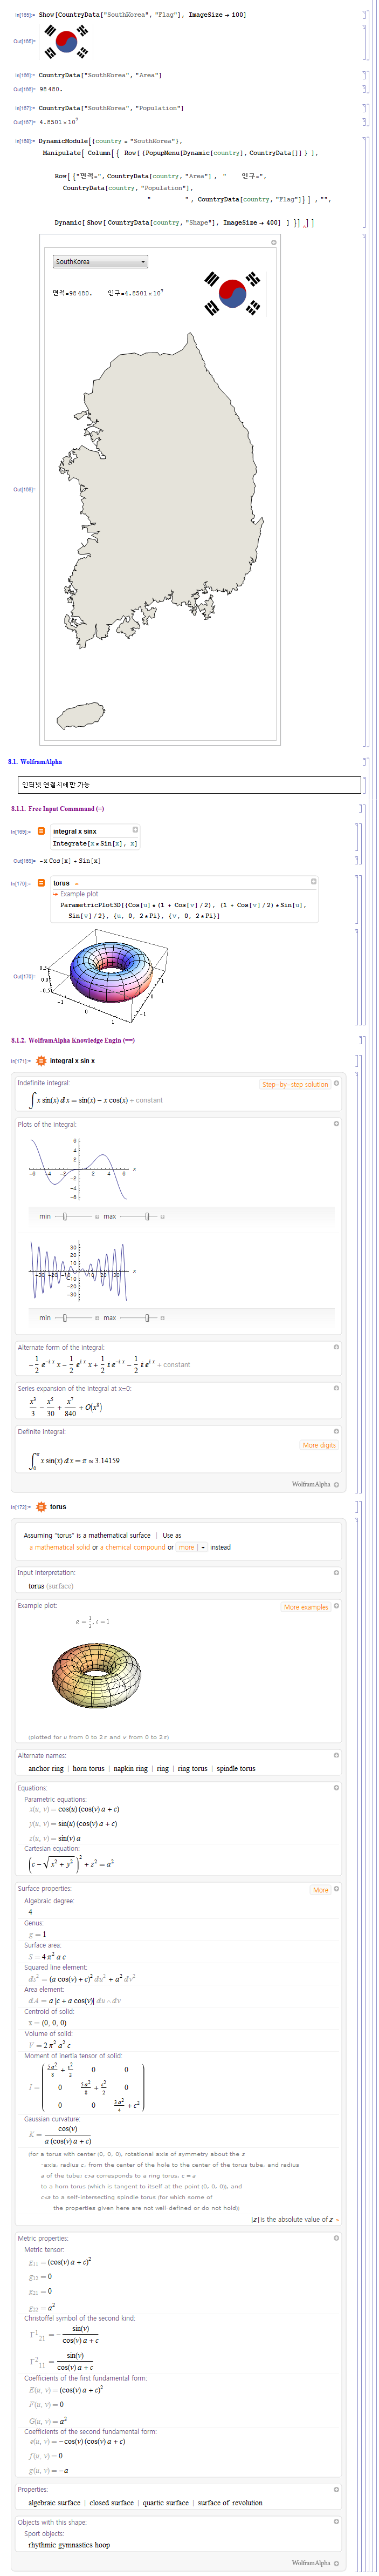Screen dimensions: 379x2576
Task: Click the min slider under first integral plot
Action: tap(65, 1217)
